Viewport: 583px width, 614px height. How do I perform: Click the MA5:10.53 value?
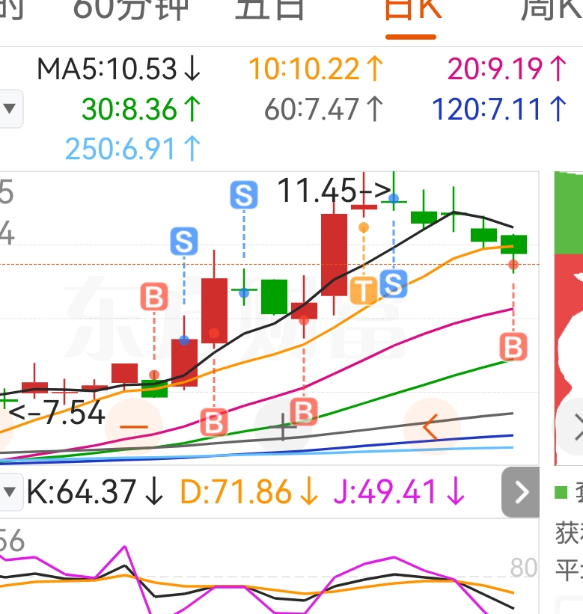pos(119,69)
